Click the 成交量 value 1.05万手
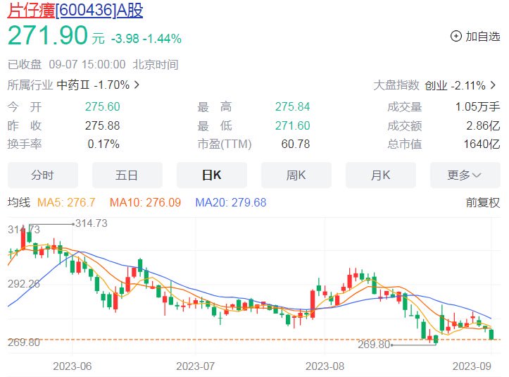 click(477, 106)
